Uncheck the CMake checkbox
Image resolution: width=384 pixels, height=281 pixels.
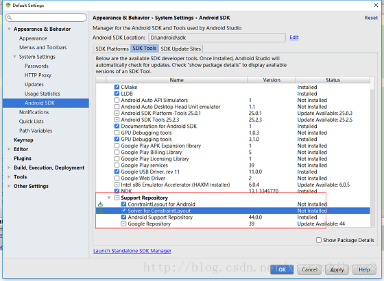pos(117,87)
